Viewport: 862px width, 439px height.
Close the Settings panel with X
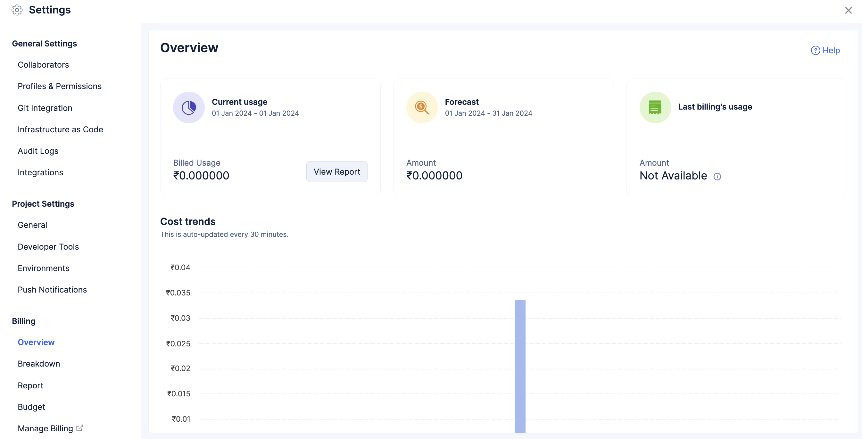(848, 10)
